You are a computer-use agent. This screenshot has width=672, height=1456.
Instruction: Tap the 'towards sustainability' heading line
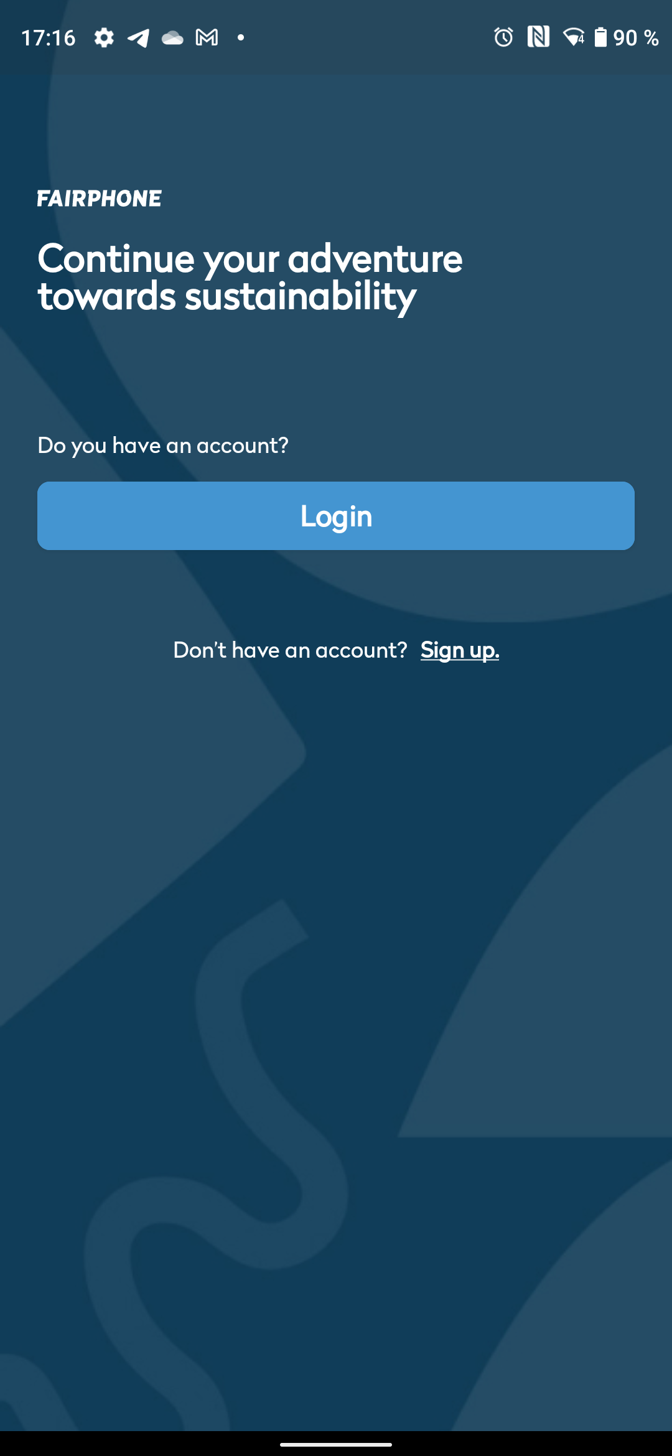coord(227,296)
